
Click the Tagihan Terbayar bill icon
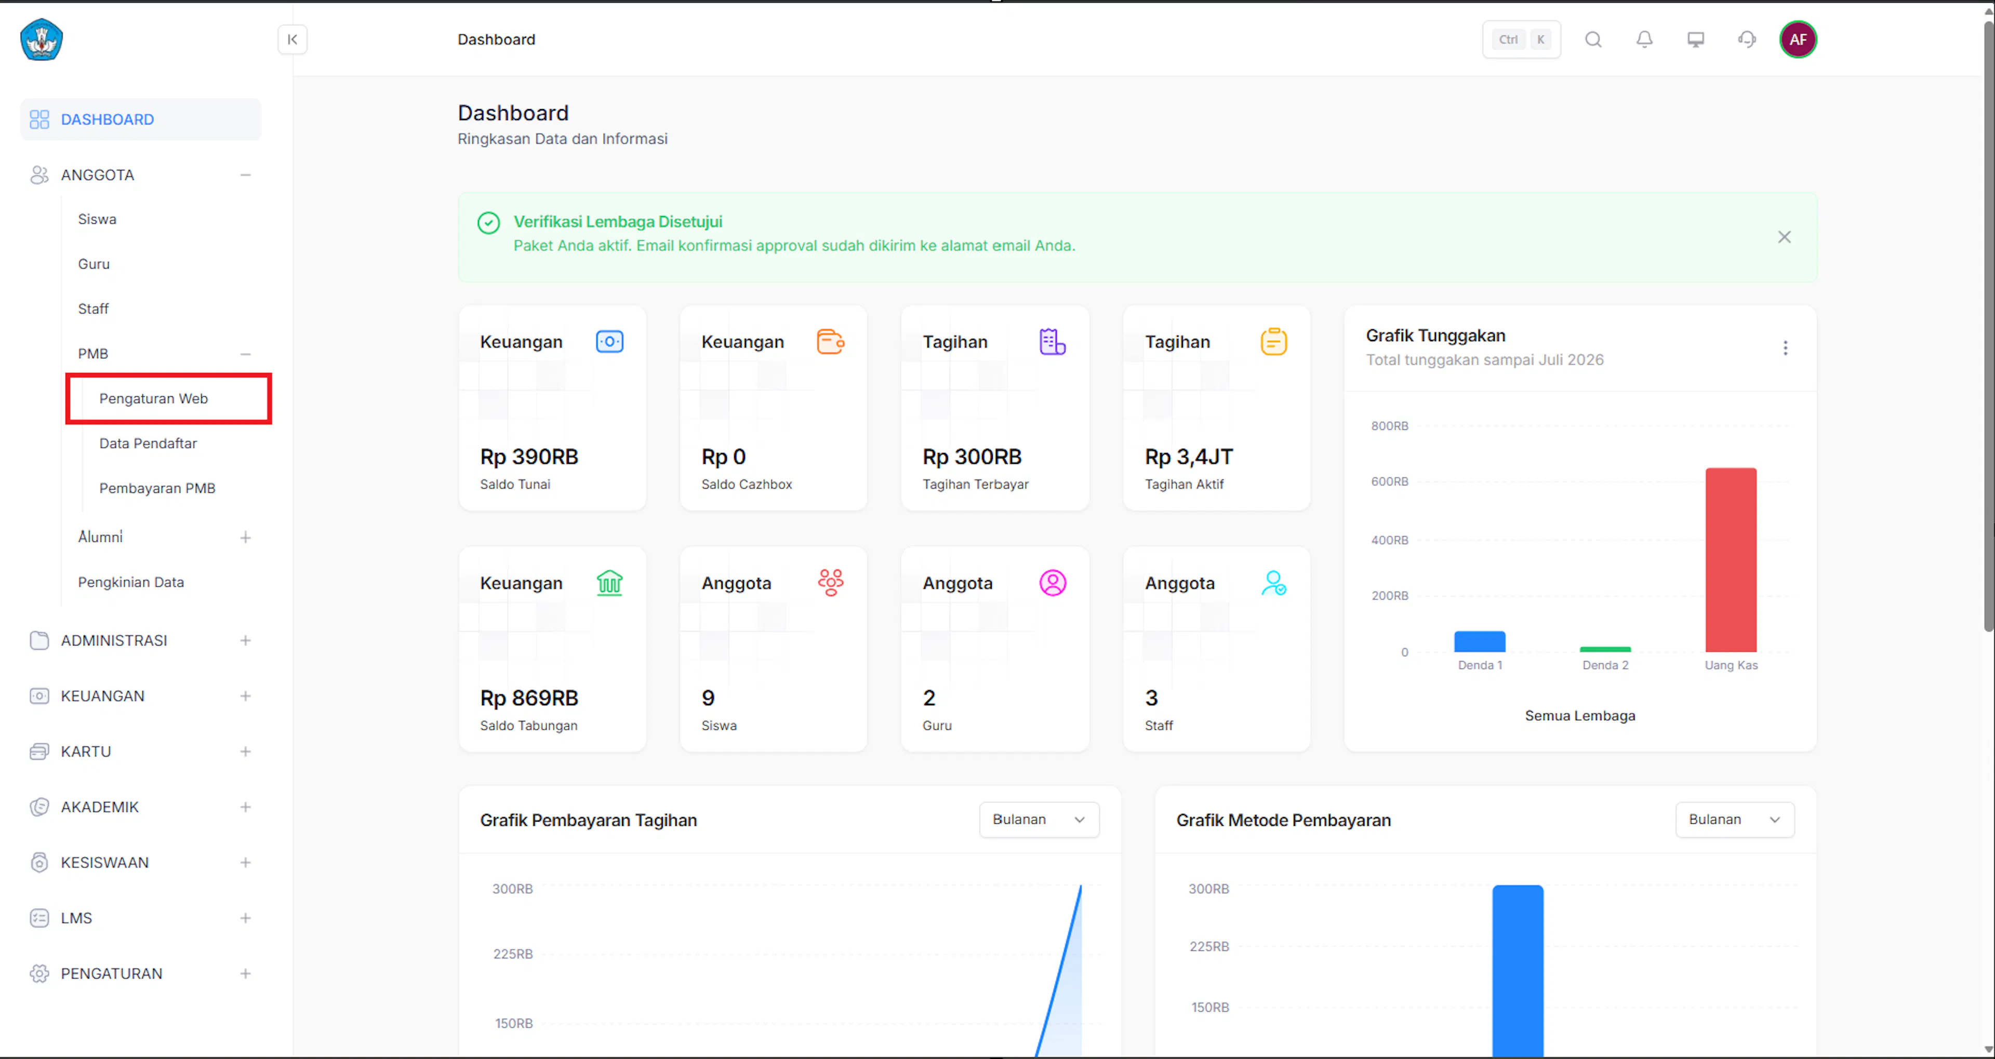point(1052,341)
